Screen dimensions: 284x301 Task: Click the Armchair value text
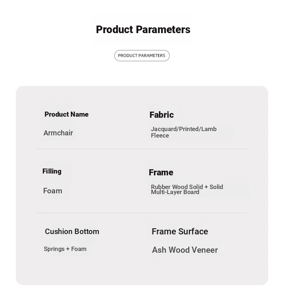(58, 133)
